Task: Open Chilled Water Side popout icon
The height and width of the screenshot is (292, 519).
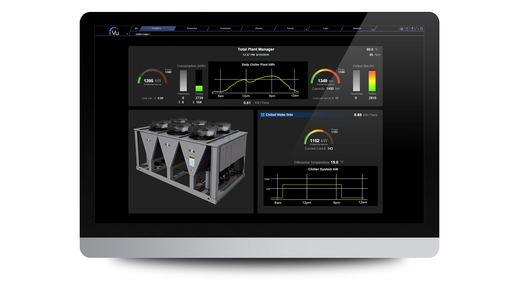Action: 263,115
